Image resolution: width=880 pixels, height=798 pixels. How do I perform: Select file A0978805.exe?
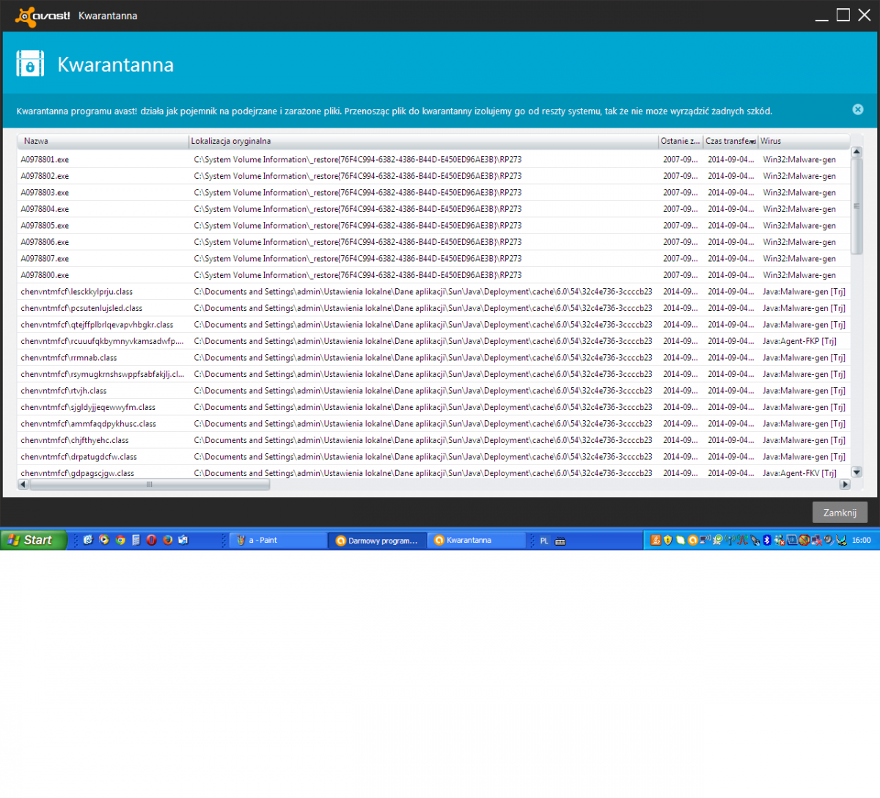click(x=433, y=225)
